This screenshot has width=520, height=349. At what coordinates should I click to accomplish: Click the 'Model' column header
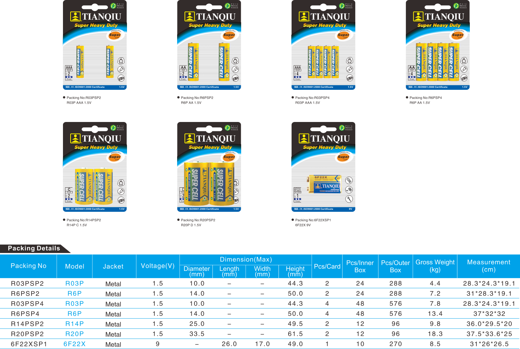(75, 266)
